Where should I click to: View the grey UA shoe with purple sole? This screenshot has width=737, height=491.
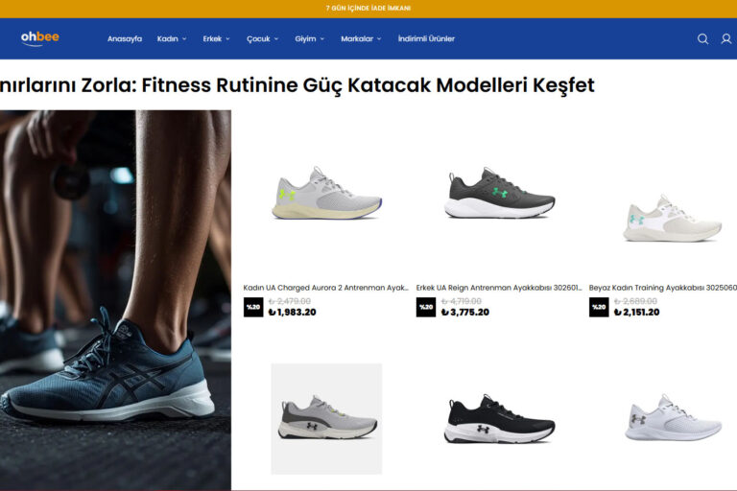pos(326,194)
